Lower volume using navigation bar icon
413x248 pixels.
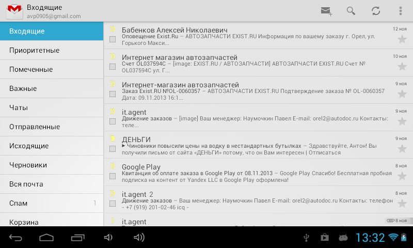click(x=108, y=238)
